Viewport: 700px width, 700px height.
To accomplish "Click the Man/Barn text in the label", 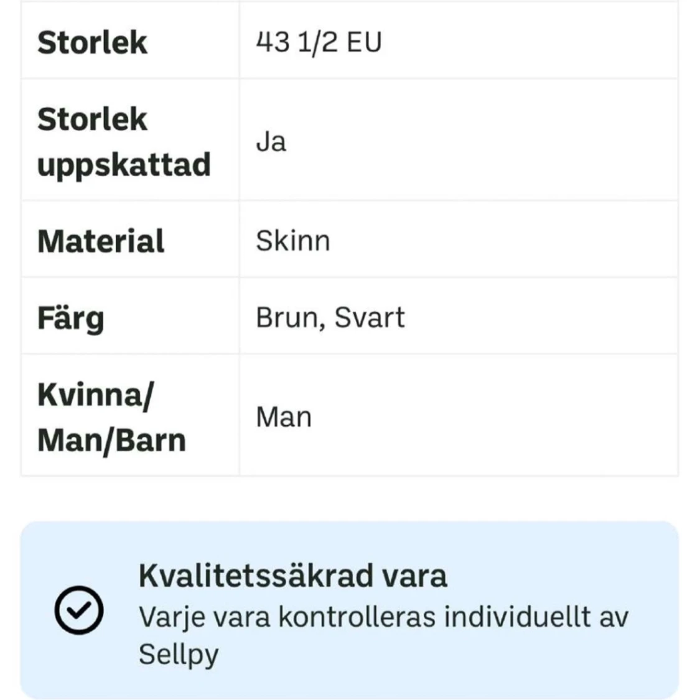I will pos(111,440).
